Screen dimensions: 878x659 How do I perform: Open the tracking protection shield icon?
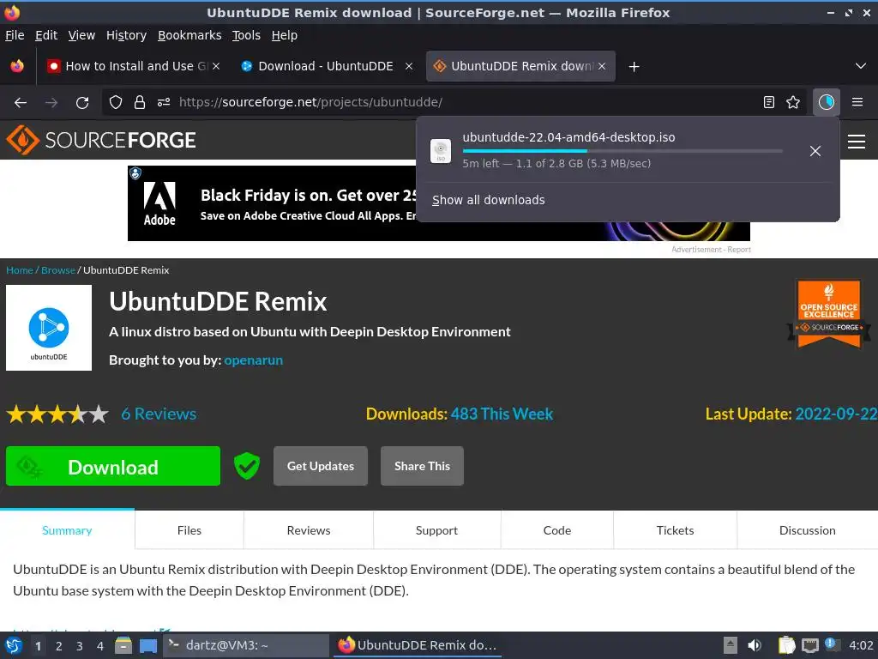point(116,103)
